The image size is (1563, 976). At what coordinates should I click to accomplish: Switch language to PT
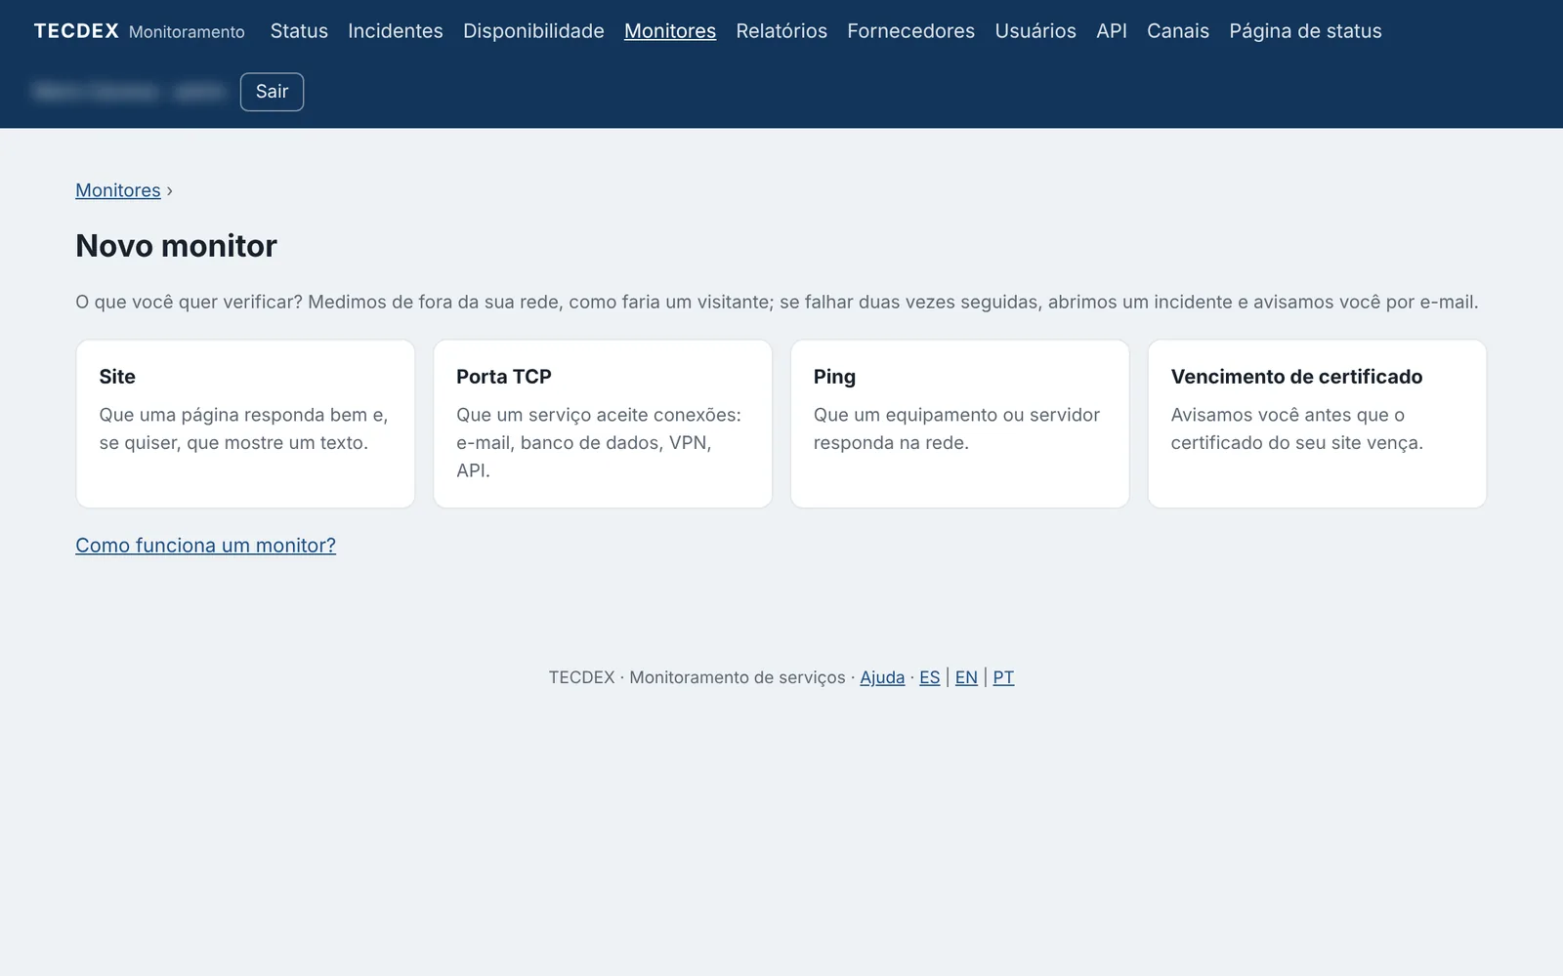pos(1003,677)
